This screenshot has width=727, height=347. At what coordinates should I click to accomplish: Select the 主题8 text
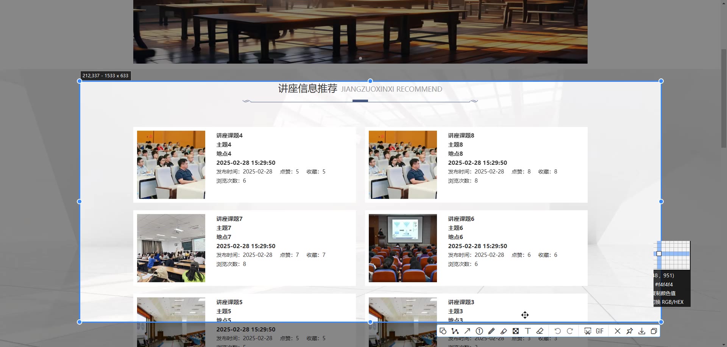pos(456,145)
